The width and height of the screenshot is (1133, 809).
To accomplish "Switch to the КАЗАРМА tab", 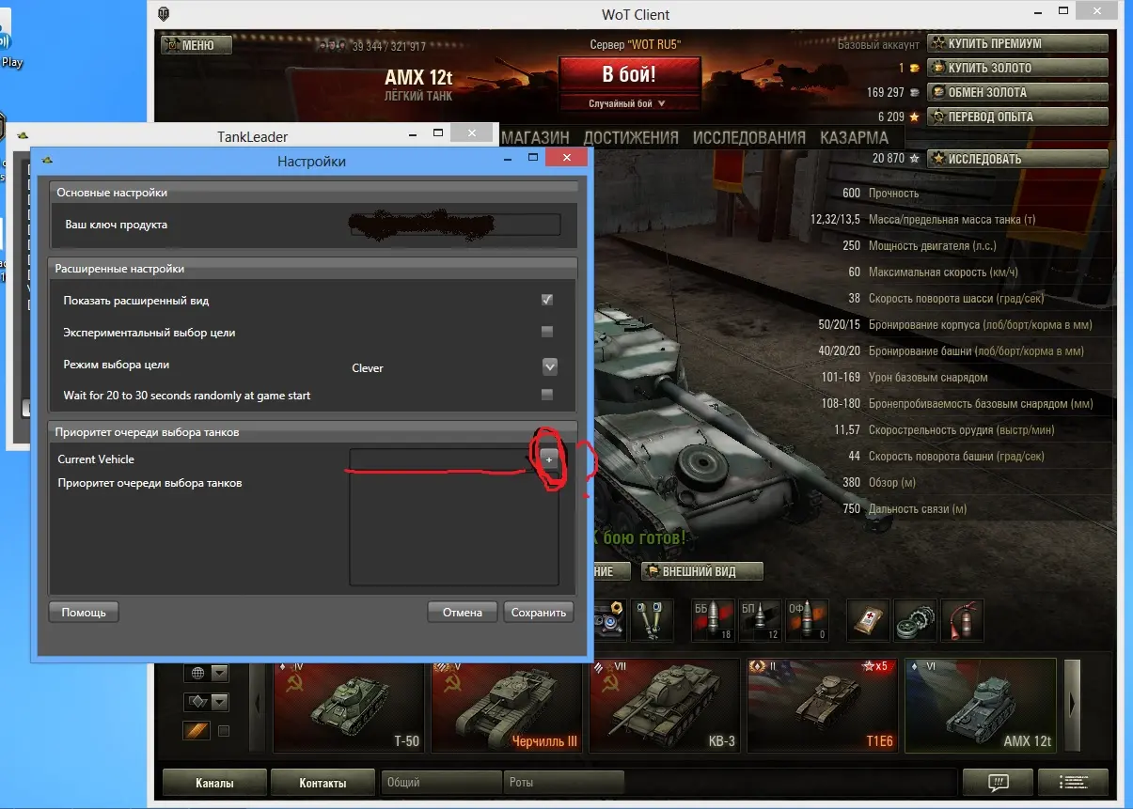I will pyautogui.click(x=854, y=137).
